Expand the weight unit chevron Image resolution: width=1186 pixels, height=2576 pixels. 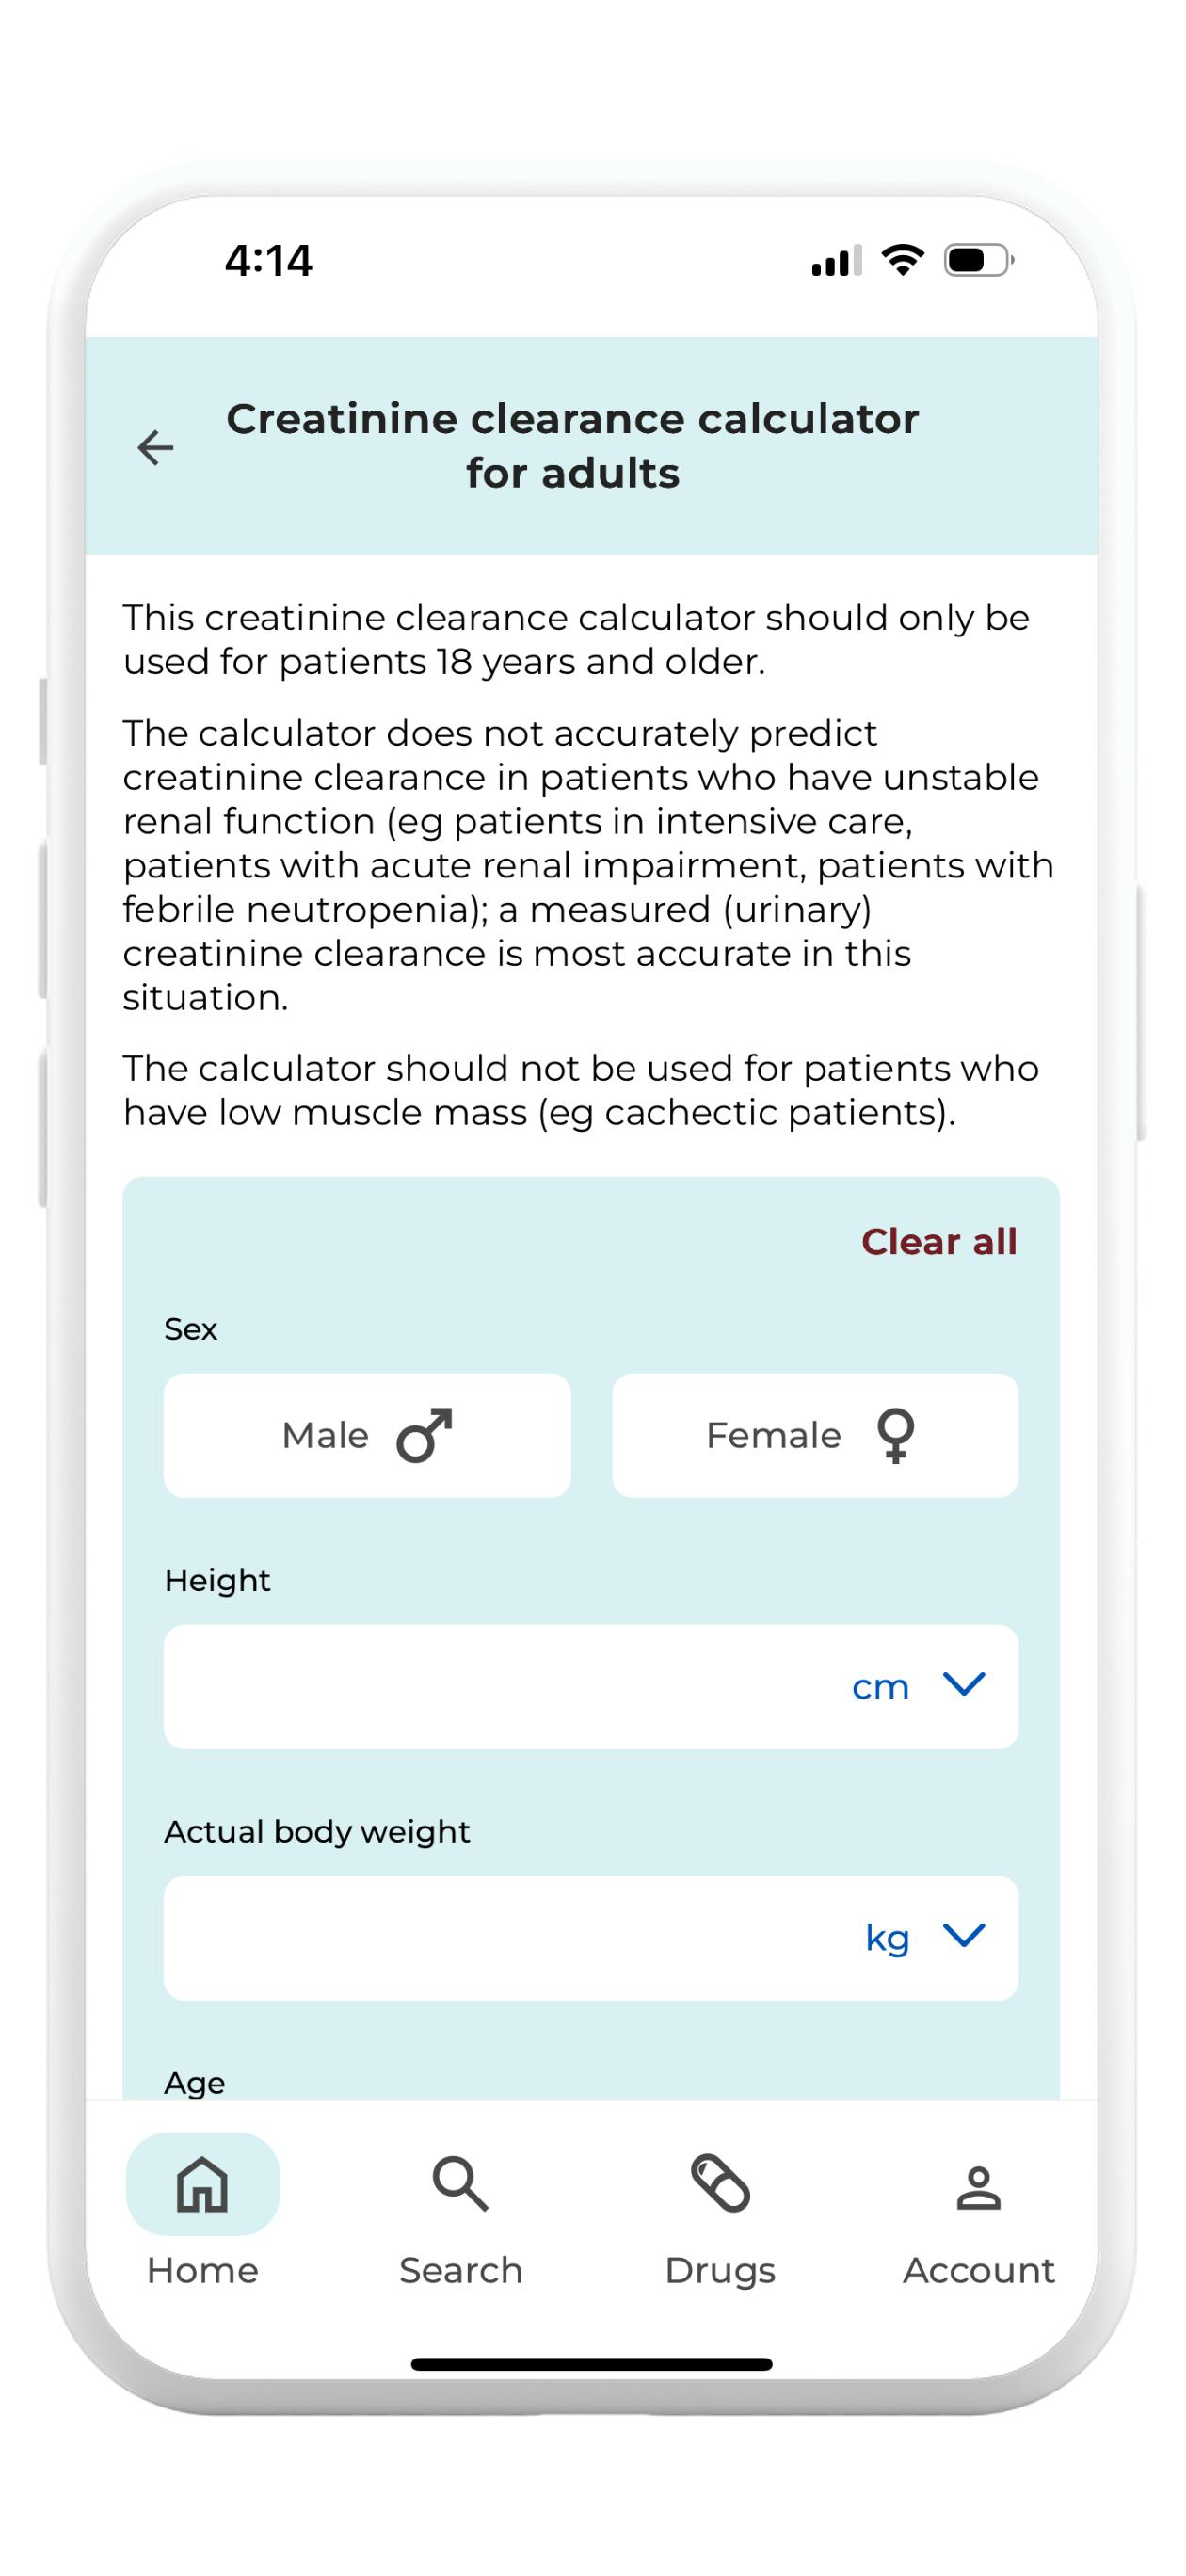point(964,1935)
